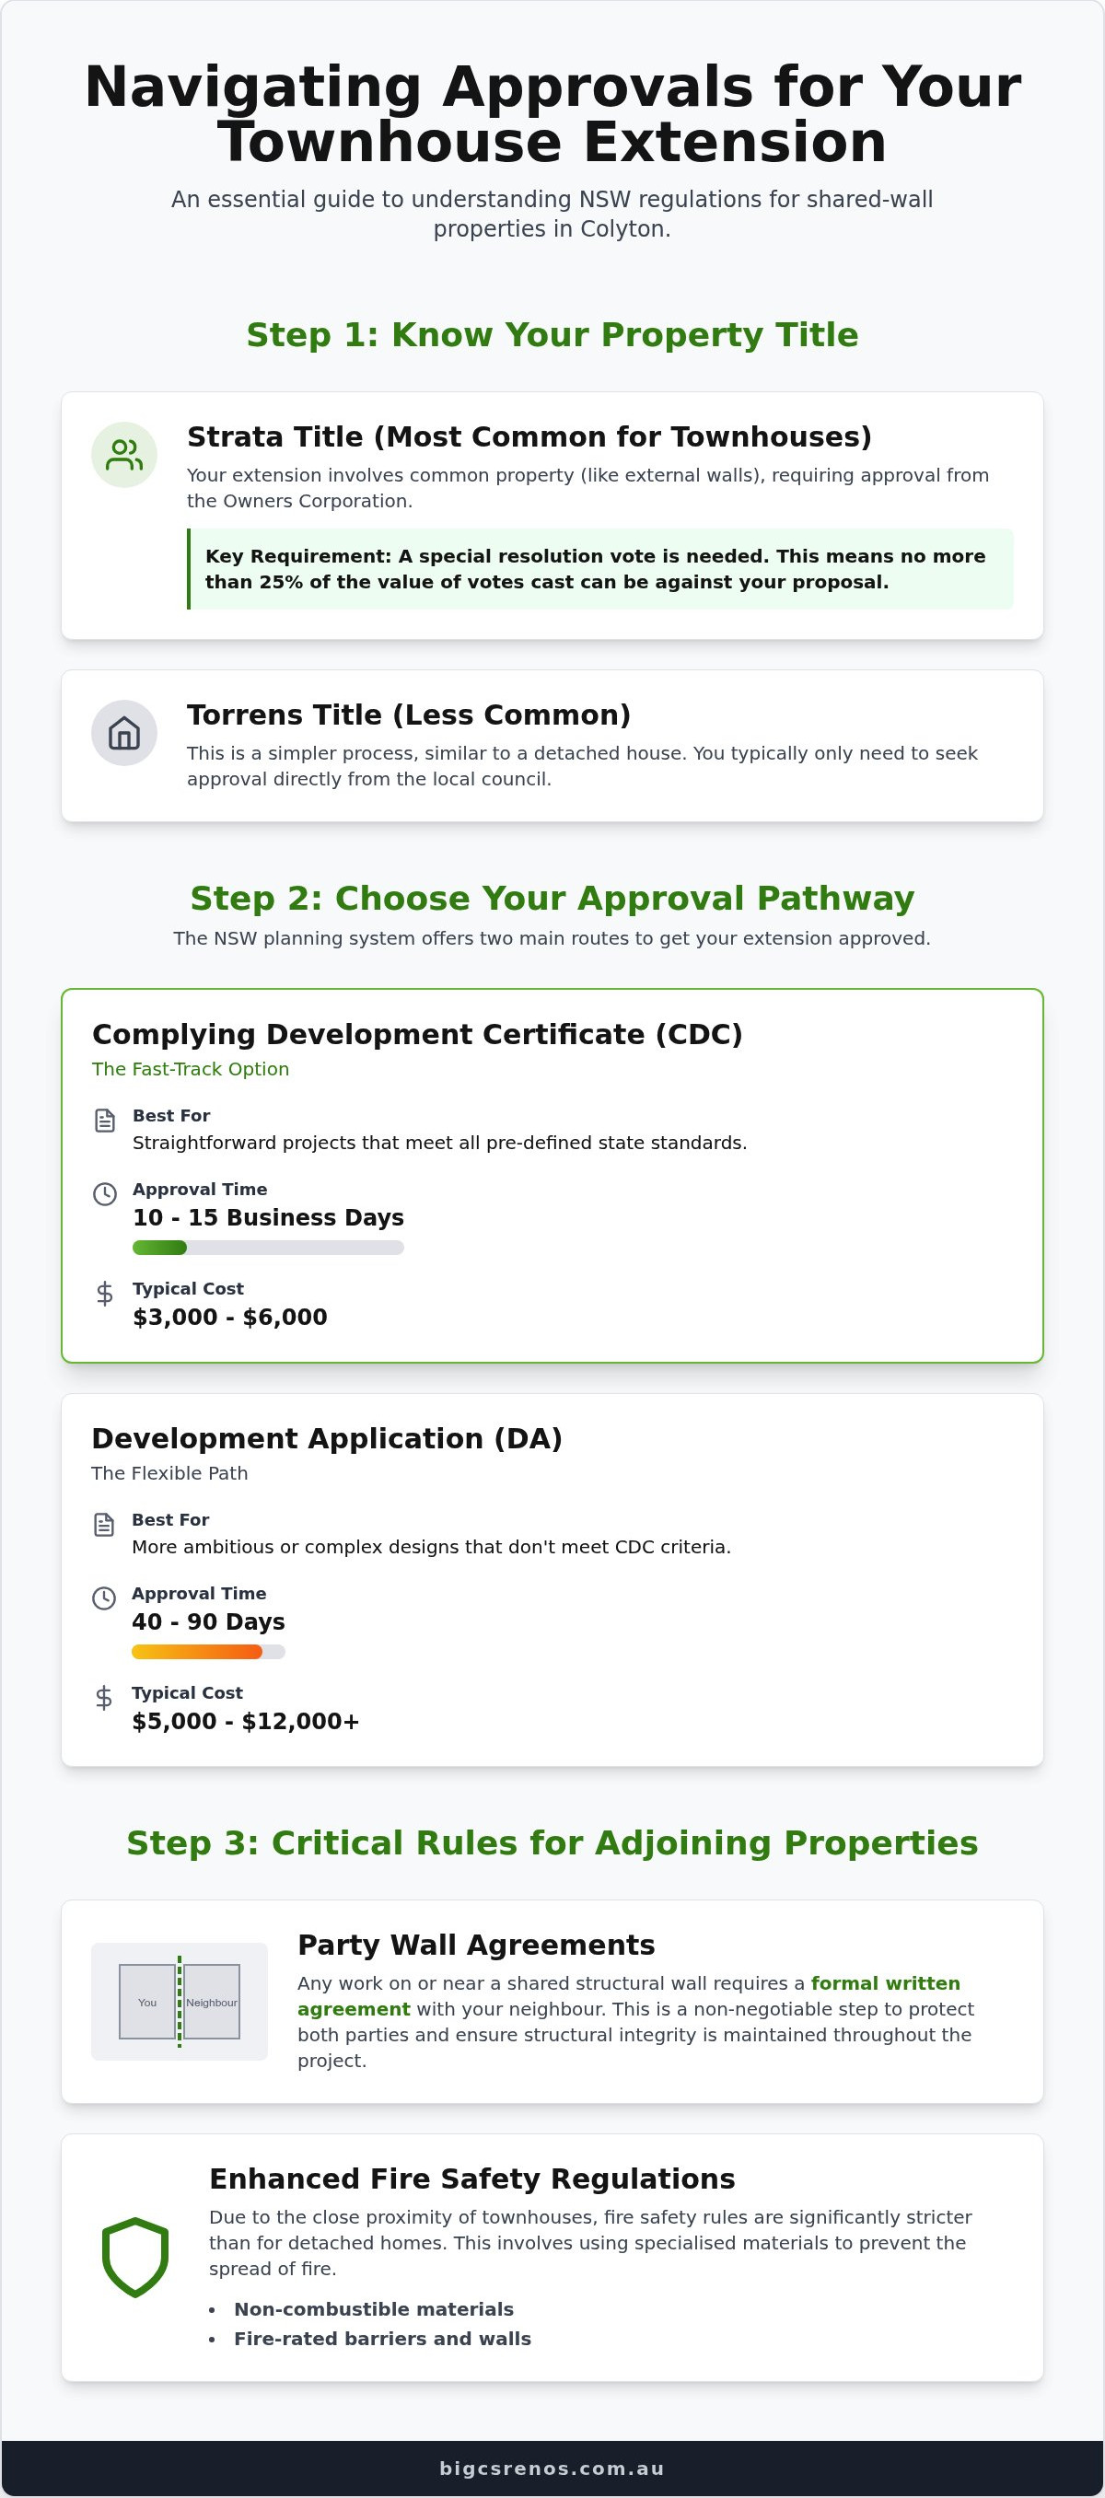Click the Step 1: Know Your Property Title heading
This screenshot has width=1105, height=2498.
click(x=552, y=334)
